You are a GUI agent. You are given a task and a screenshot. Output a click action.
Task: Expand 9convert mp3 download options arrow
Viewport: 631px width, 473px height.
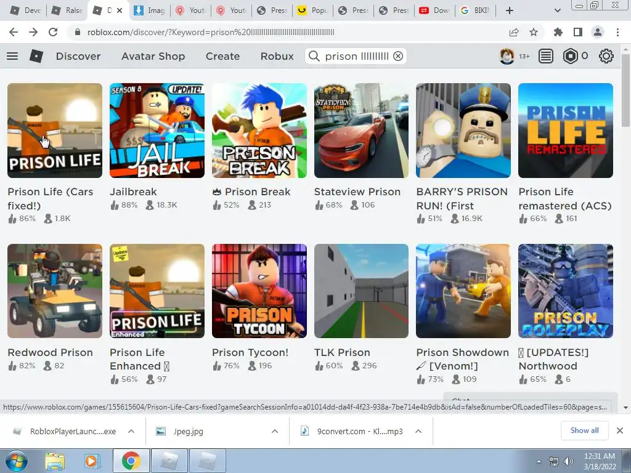(418, 431)
